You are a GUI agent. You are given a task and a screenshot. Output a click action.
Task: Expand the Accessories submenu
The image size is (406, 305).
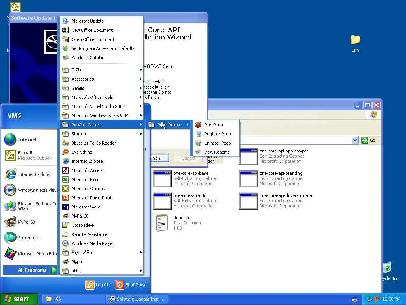tap(101, 79)
